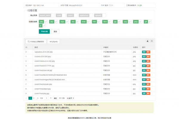Click the export icon above the table
This screenshot has height=119, width=179.
click(147, 41)
